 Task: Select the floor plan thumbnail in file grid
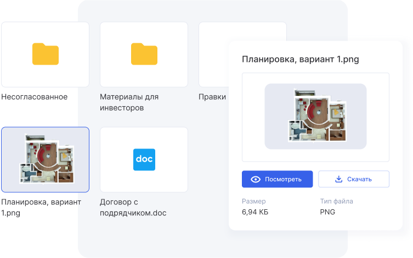[45, 159]
